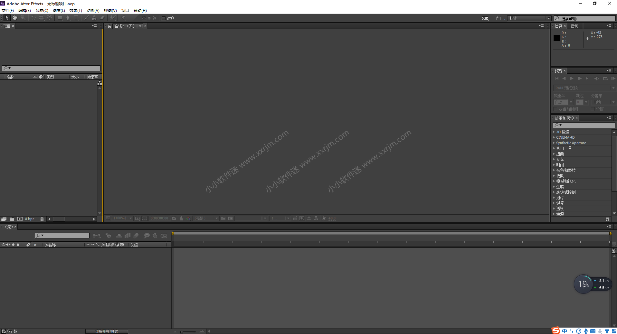Viewport: 617px width, 334px height.
Task: Open the 合成 (无) composition dropdown arrow
Action: [x=140, y=26]
